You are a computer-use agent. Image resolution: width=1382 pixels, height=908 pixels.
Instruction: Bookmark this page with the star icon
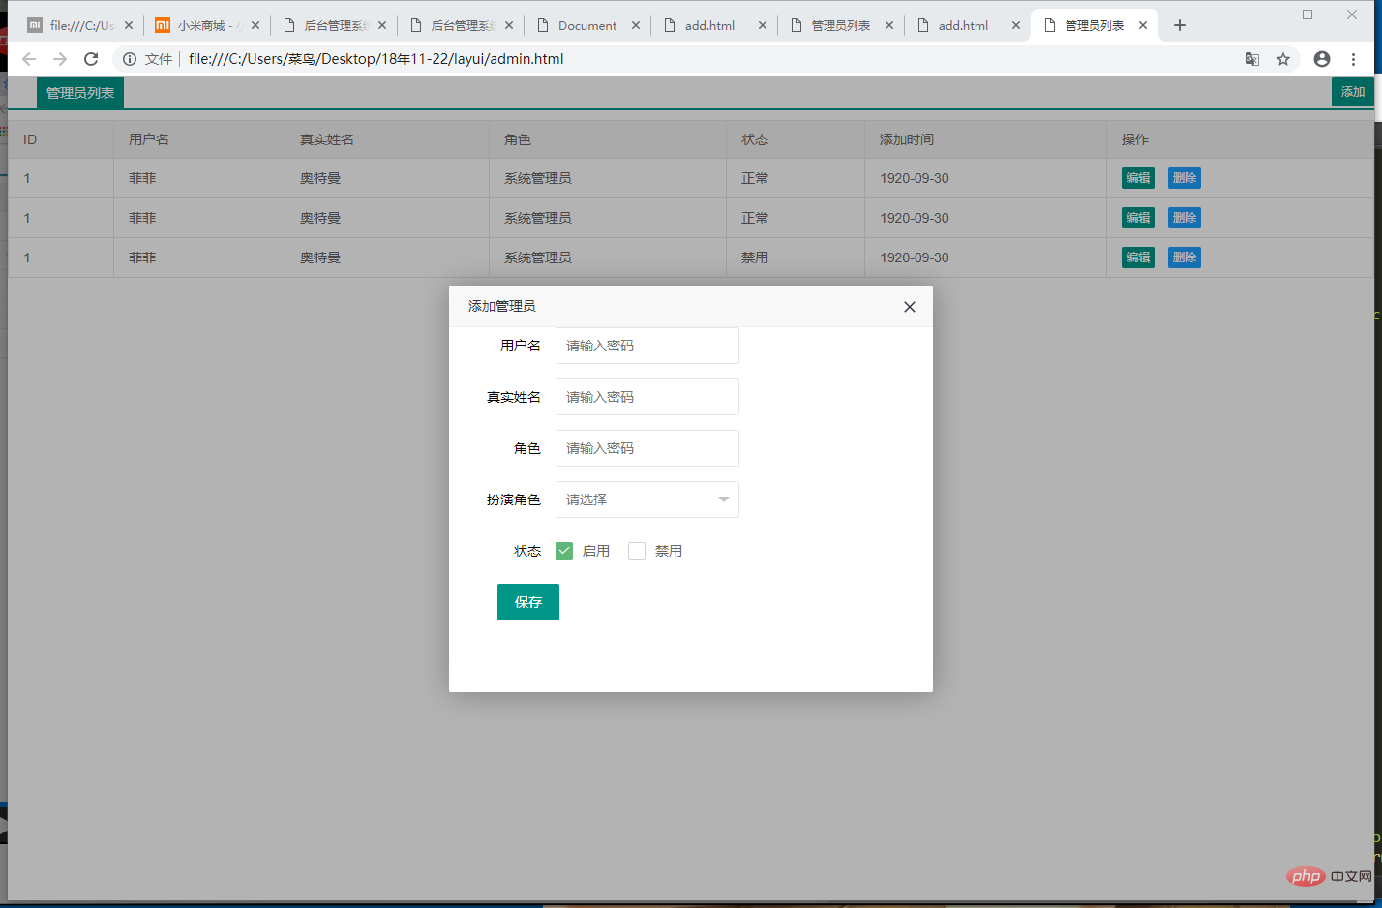(x=1283, y=59)
